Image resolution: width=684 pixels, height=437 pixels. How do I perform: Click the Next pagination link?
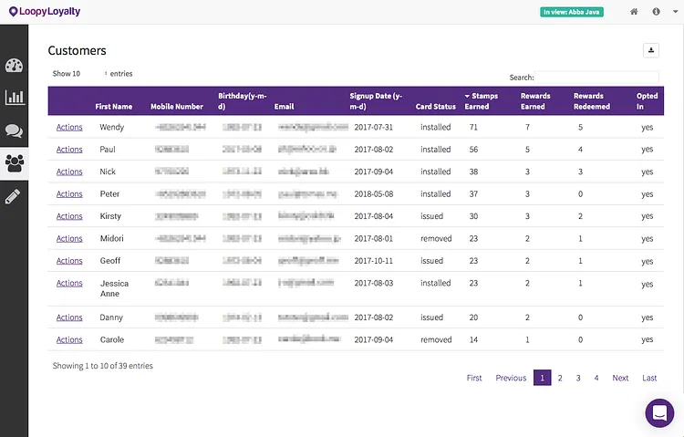[620, 378]
